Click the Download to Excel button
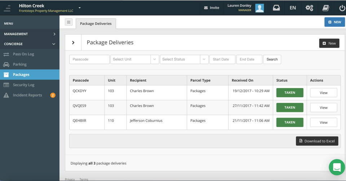Viewport: 346px width, 181px height. [317, 141]
